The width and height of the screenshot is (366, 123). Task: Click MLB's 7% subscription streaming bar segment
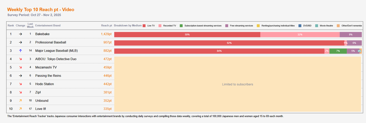pos(338,51)
